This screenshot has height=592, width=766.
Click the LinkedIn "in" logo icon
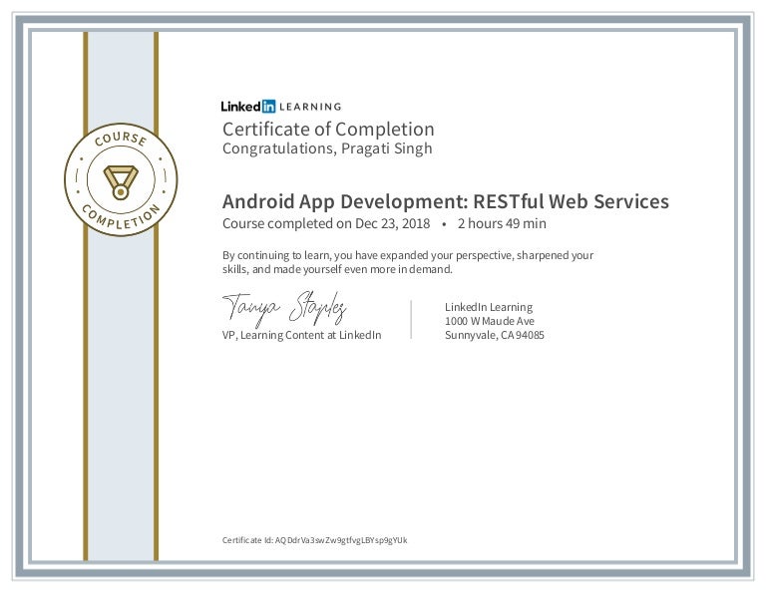[x=269, y=106]
